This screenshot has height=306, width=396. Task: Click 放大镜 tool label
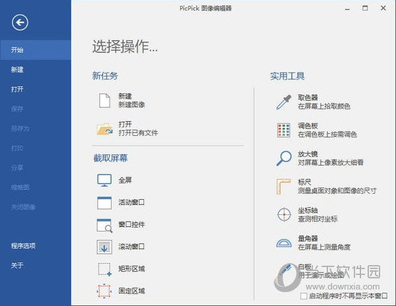coord(308,154)
